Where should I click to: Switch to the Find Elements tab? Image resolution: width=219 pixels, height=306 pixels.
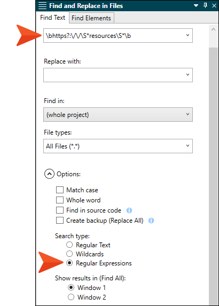[91, 18]
